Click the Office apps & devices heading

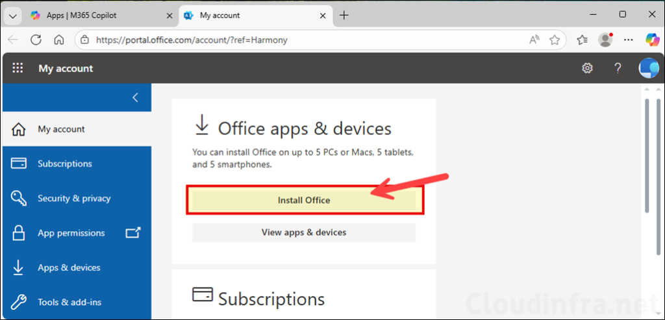tap(305, 129)
